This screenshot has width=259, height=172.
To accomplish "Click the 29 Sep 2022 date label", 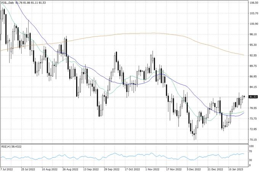I will (112, 169).
